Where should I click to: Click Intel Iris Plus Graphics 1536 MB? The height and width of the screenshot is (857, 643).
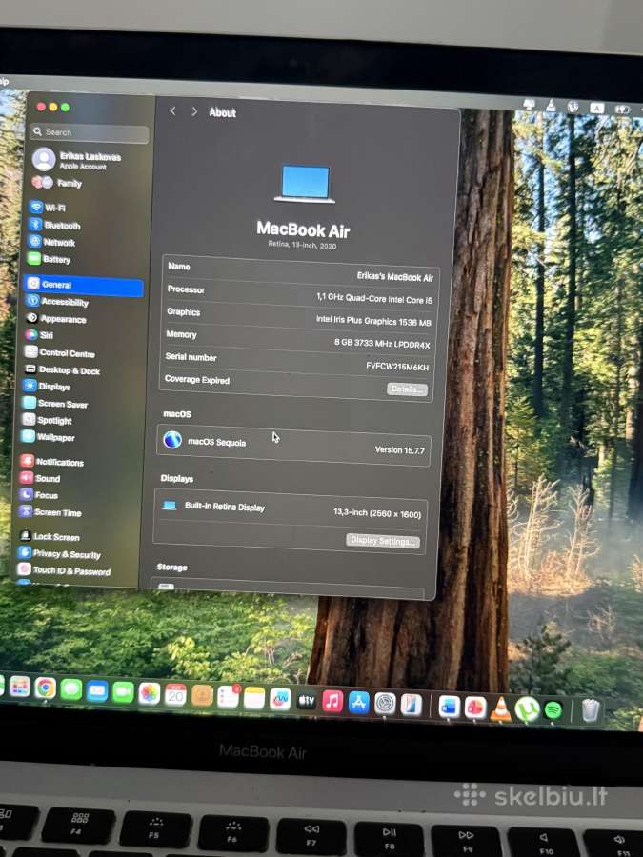(x=373, y=321)
